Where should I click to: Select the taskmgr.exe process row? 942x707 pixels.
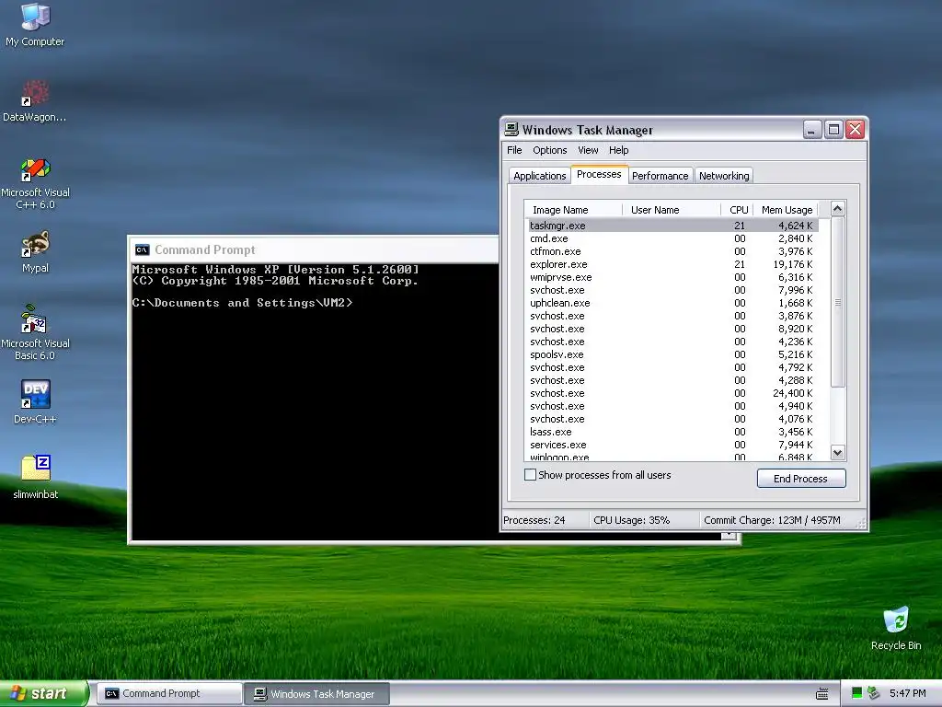click(672, 226)
